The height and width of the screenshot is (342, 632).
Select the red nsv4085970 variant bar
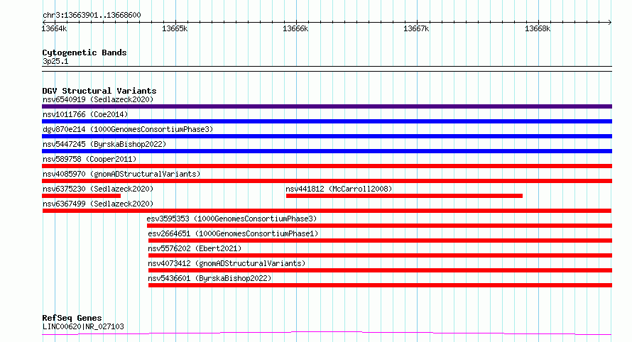(327, 181)
